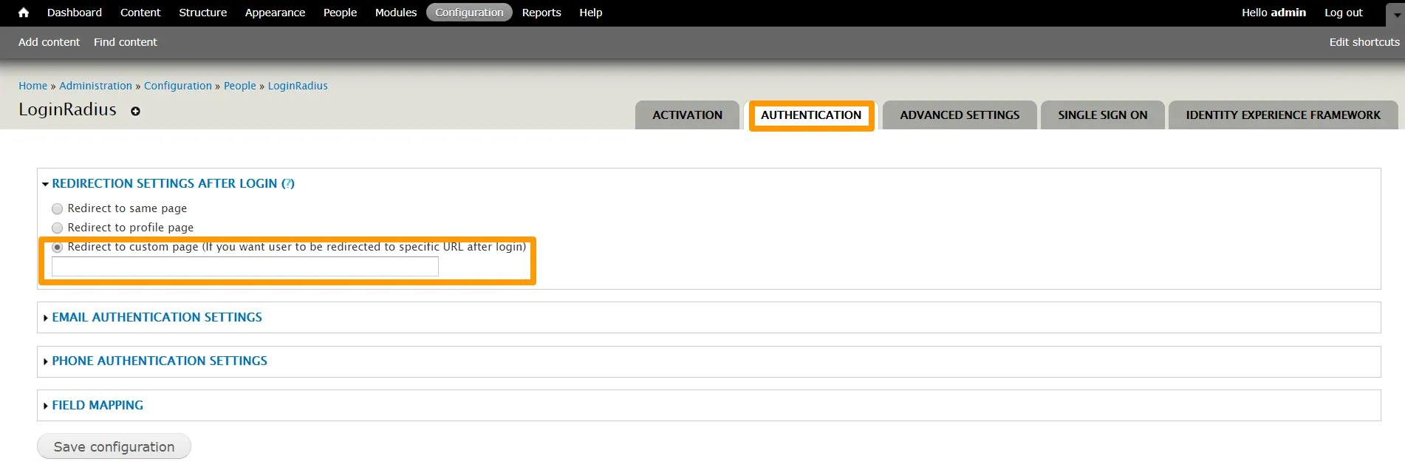Viewport: 1405px width, 473px height.
Task: Click the add shortcut plus icon beside LoginRadius
Action: (135, 111)
